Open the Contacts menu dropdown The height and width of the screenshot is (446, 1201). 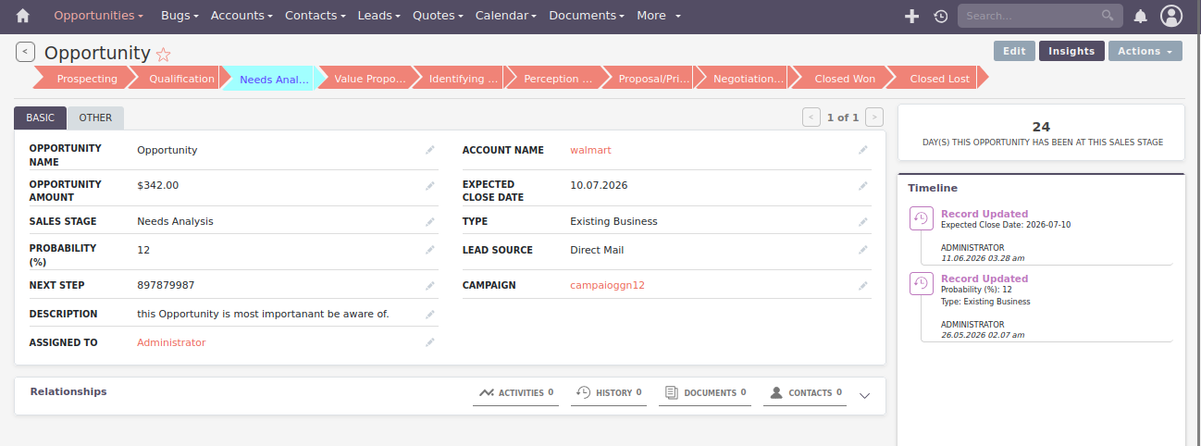(x=316, y=16)
